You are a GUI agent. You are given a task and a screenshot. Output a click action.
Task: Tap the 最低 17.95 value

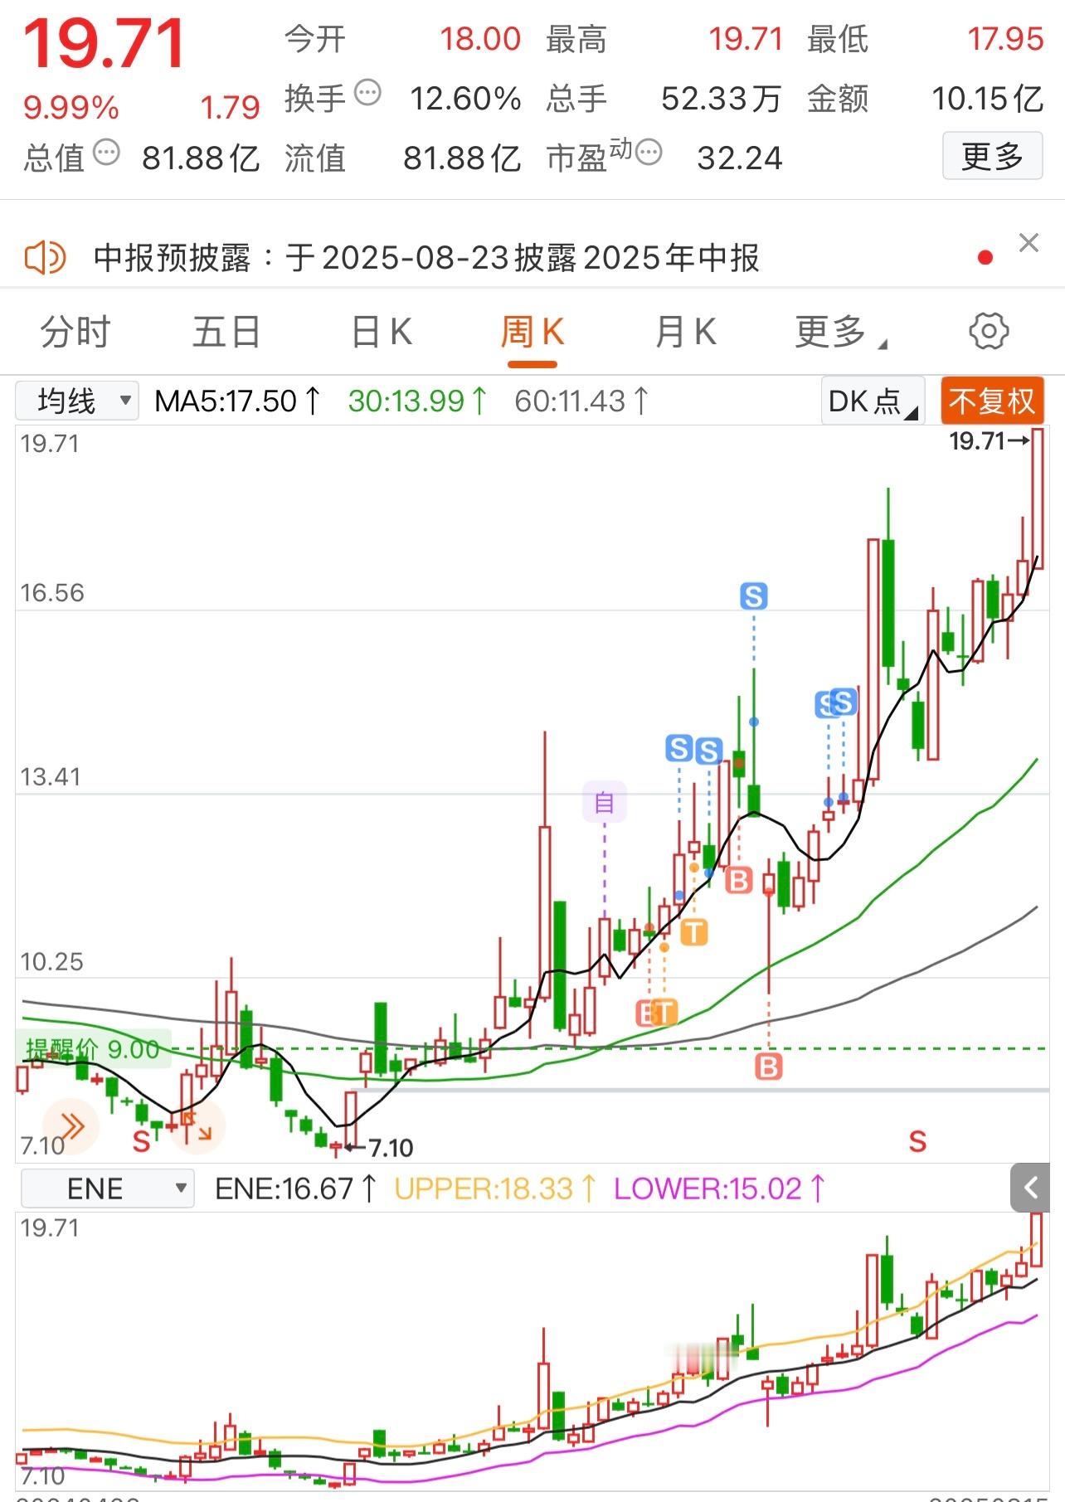(1005, 39)
